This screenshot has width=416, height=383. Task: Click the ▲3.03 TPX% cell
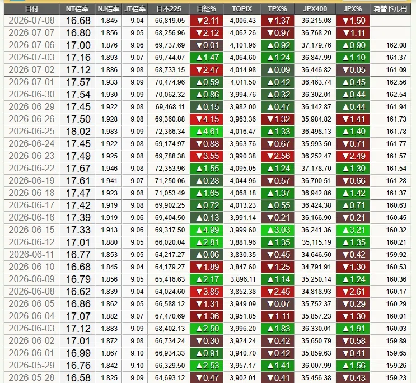point(278,230)
